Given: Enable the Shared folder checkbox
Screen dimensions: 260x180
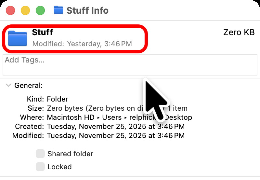Looking at the screenshot, I should coord(40,154).
